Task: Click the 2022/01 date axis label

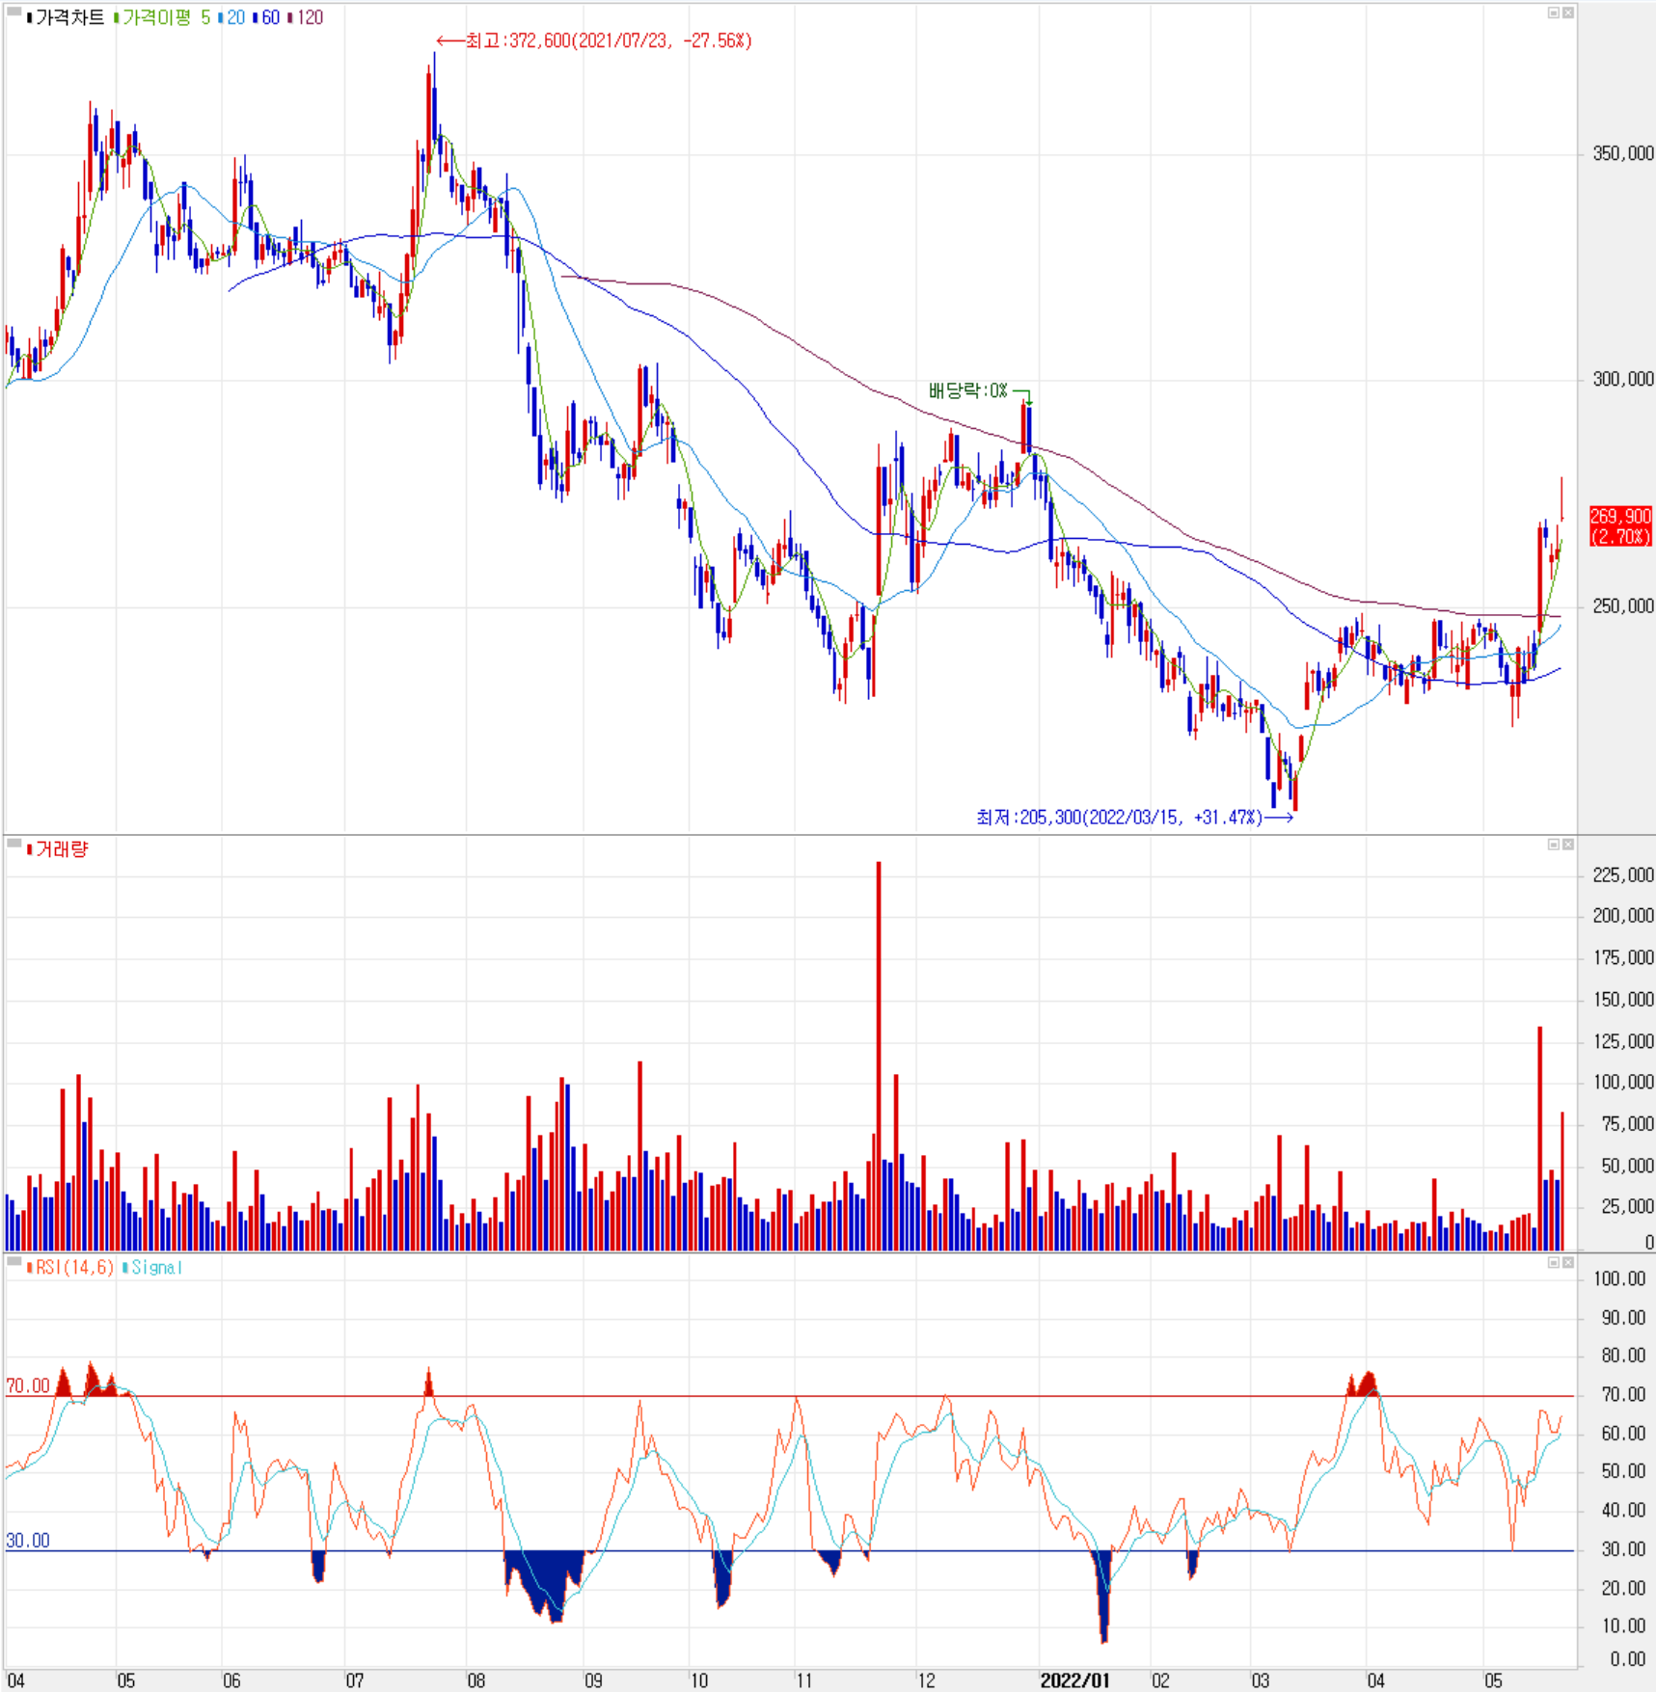Action: 1074,1680
